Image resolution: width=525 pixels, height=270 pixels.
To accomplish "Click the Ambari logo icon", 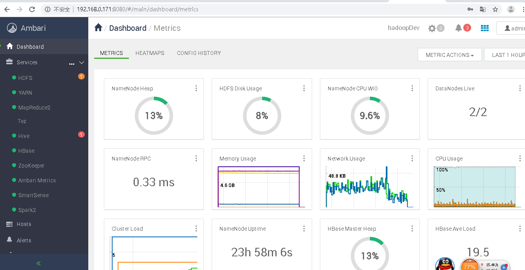I will pos(12,28).
